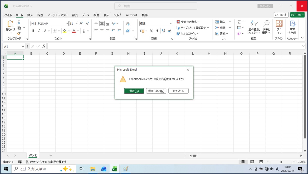Apply percent style format
308x174 pixels.
tap(151, 31)
